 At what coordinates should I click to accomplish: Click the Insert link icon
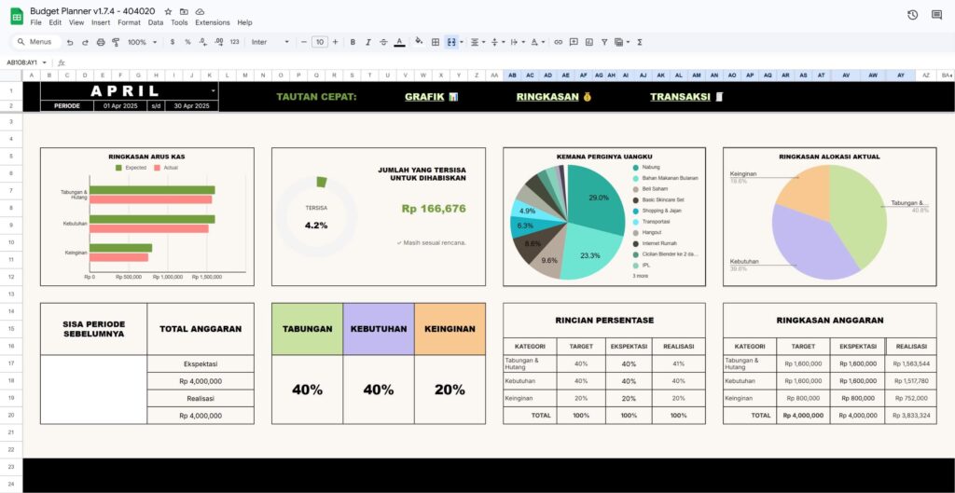pos(558,42)
